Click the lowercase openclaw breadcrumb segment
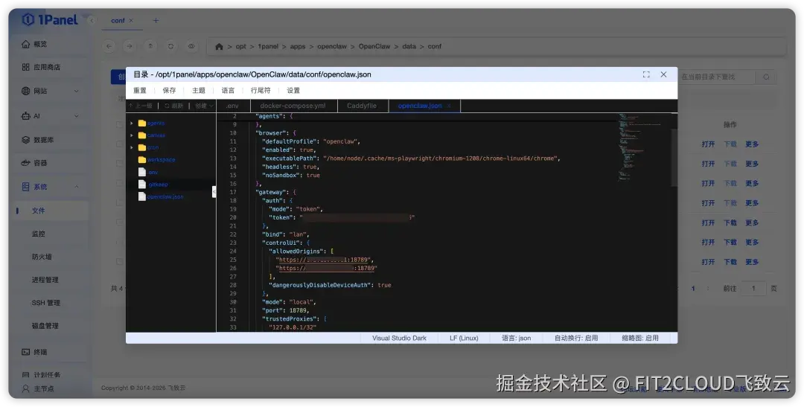The width and height of the screenshot is (804, 407). (332, 47)
